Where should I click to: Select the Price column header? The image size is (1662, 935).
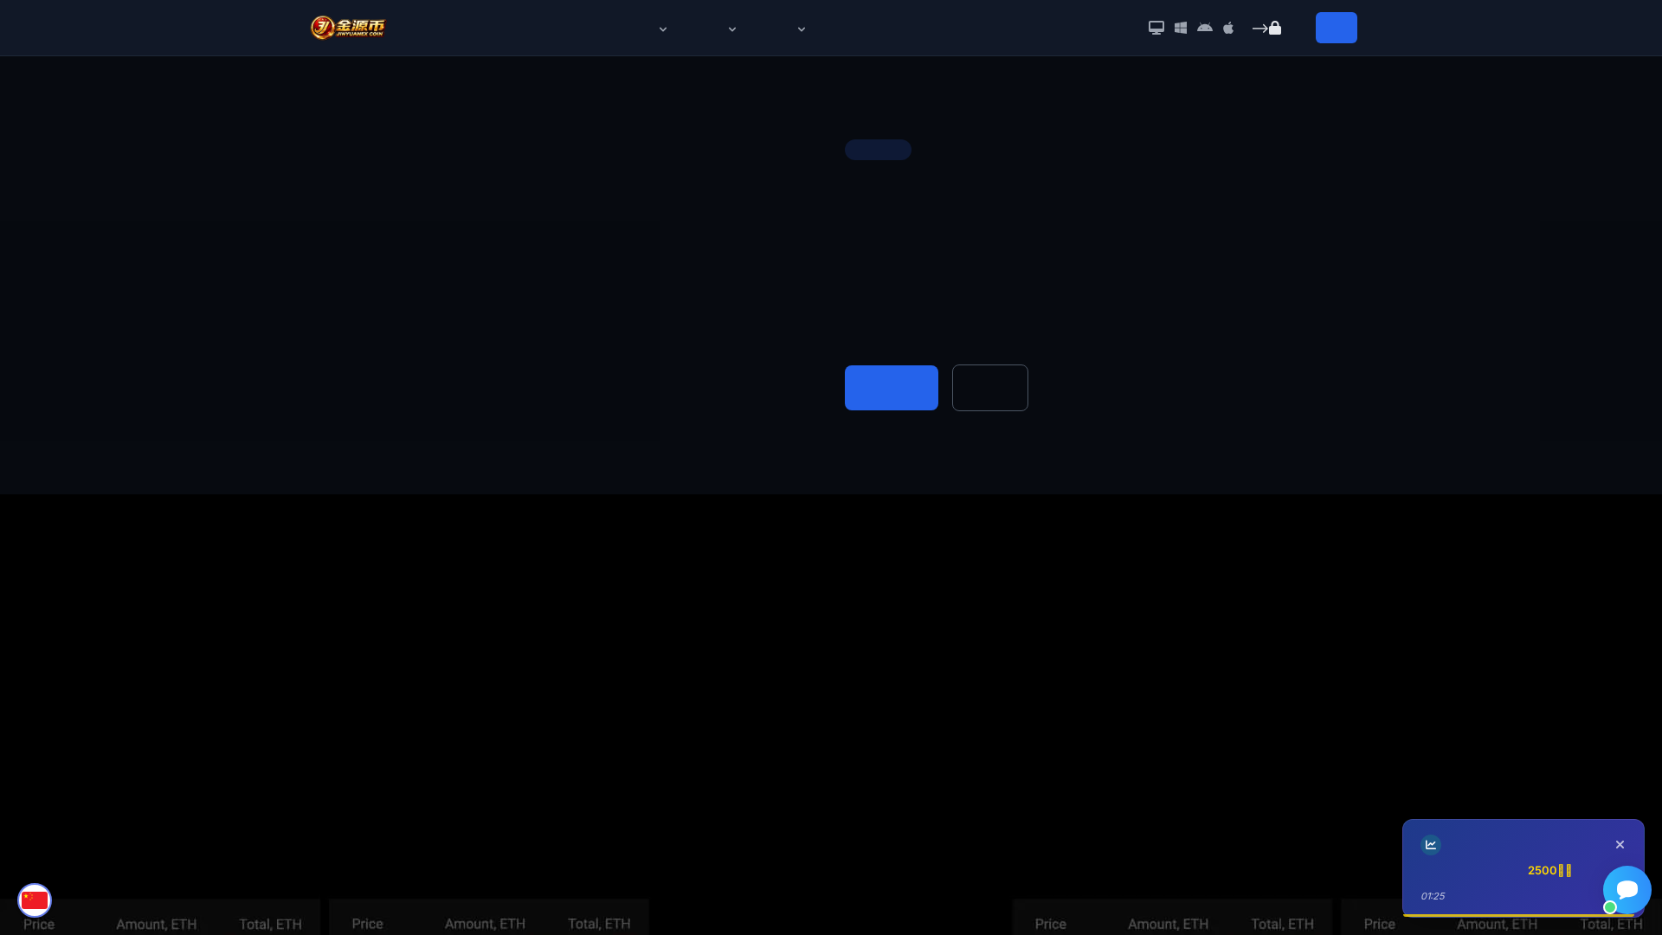click(38, 924)
